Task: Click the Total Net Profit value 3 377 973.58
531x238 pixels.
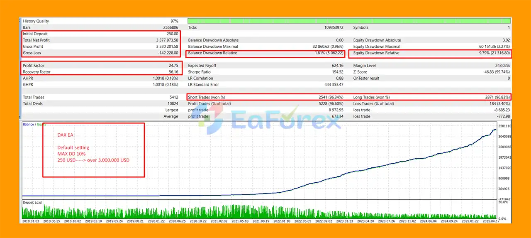Action: 167,40
